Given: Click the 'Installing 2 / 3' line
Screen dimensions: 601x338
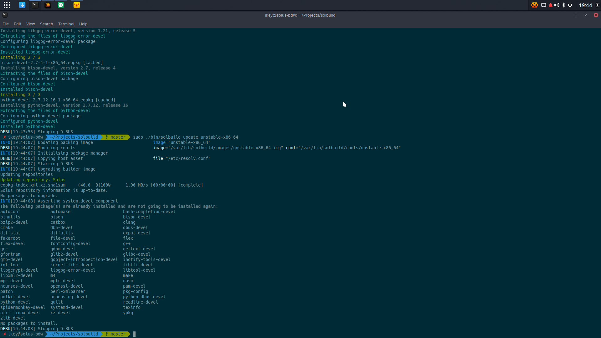Looking at the screenshot, I should (20, 57).
